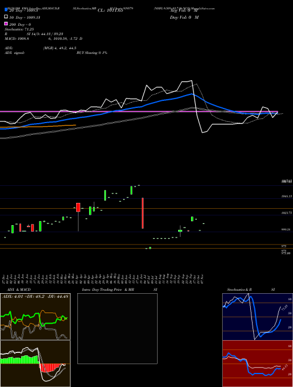The image size is (293, 387).
Task: Select the '50 Day = 1009.13' label
Action: (x=25, y=18)
